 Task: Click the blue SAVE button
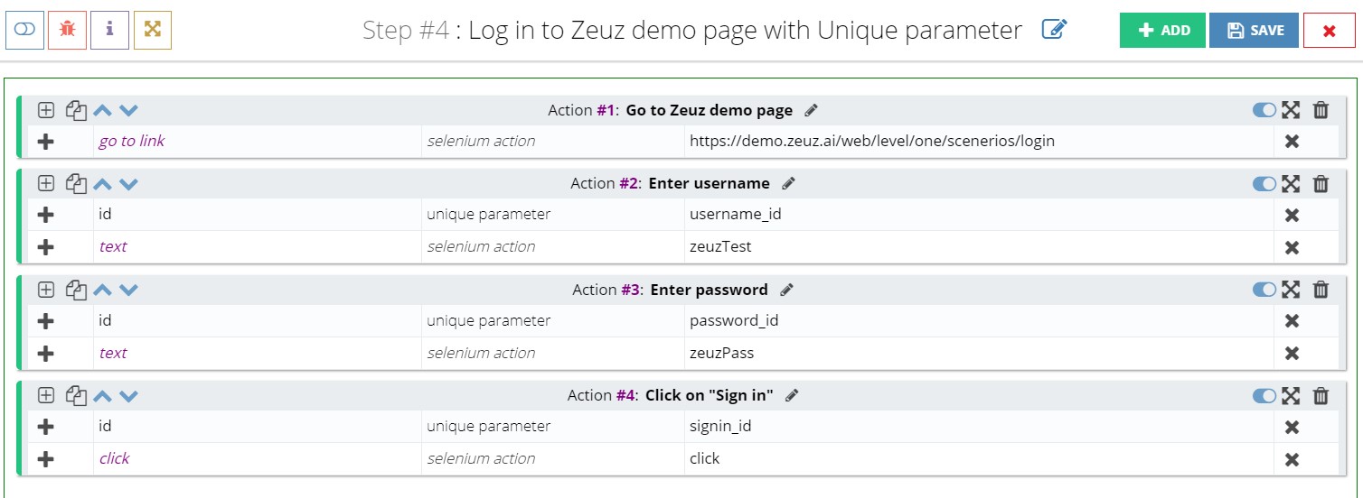1254,30
